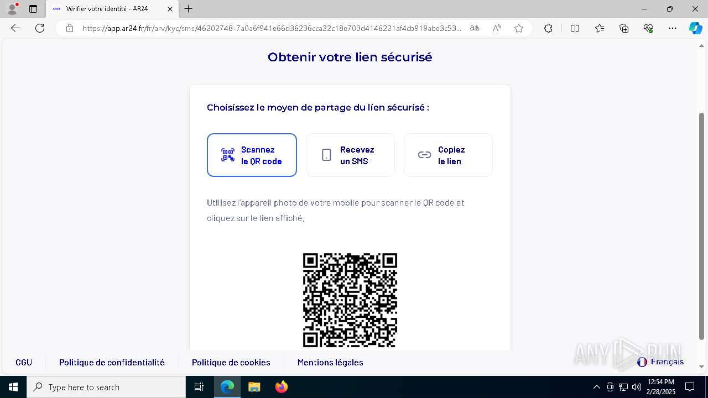The image size is (708, 398).
Task: Open a new browser tab
Action: (x=189, y=9)
